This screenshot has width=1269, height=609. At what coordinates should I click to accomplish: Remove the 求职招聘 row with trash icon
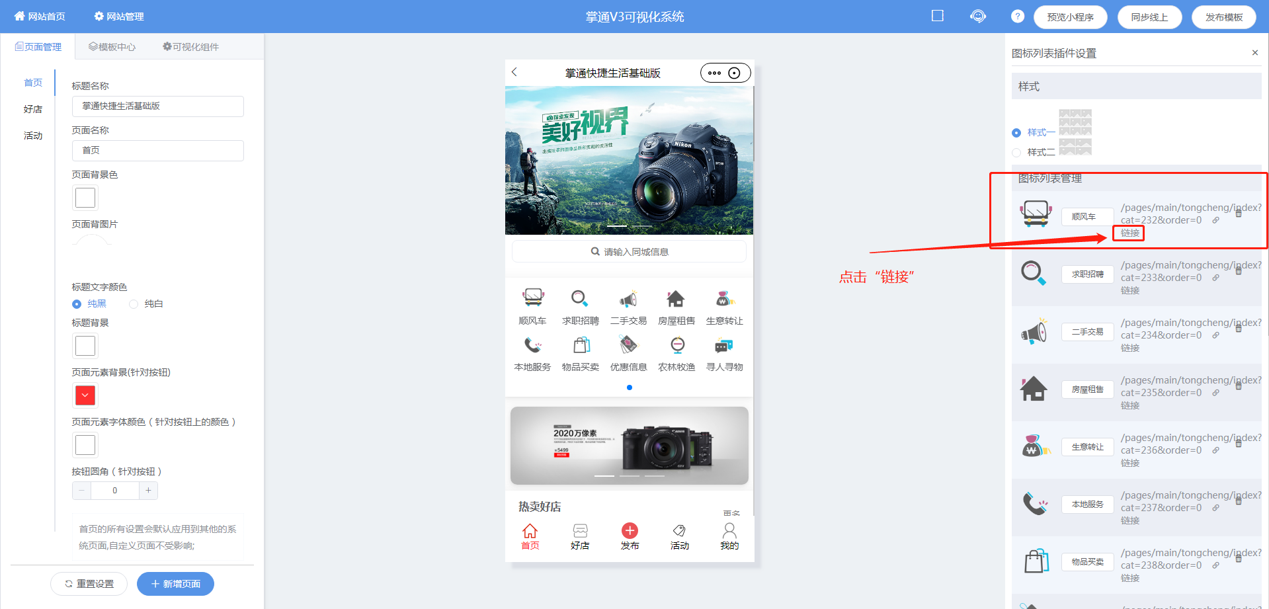(x=1239, y=270)
